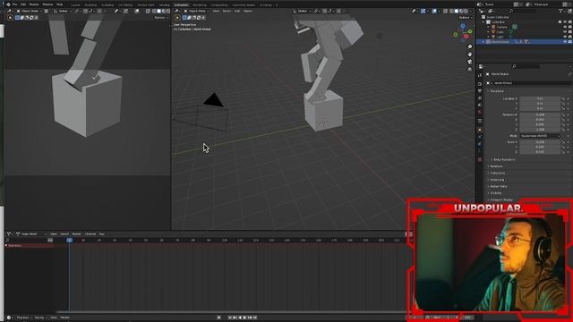Open outliner filter dropdown
This screenshot has height=322, width=573.
[561, 11]
